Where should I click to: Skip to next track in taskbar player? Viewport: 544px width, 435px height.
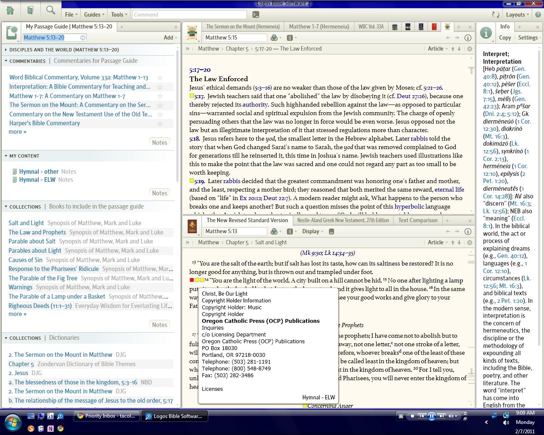[x=442, y=416]
